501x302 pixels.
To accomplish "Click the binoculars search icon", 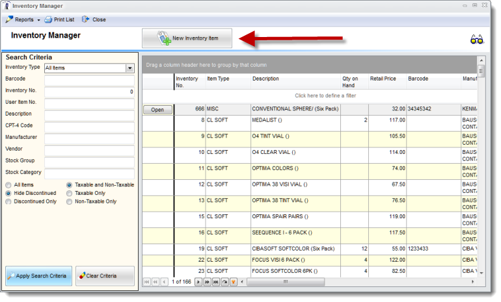I will tap(476, 39).
